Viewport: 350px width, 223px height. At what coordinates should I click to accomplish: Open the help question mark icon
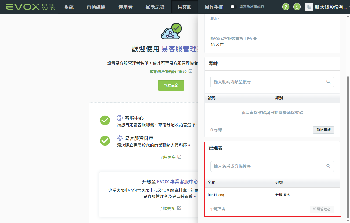(286, 7)
